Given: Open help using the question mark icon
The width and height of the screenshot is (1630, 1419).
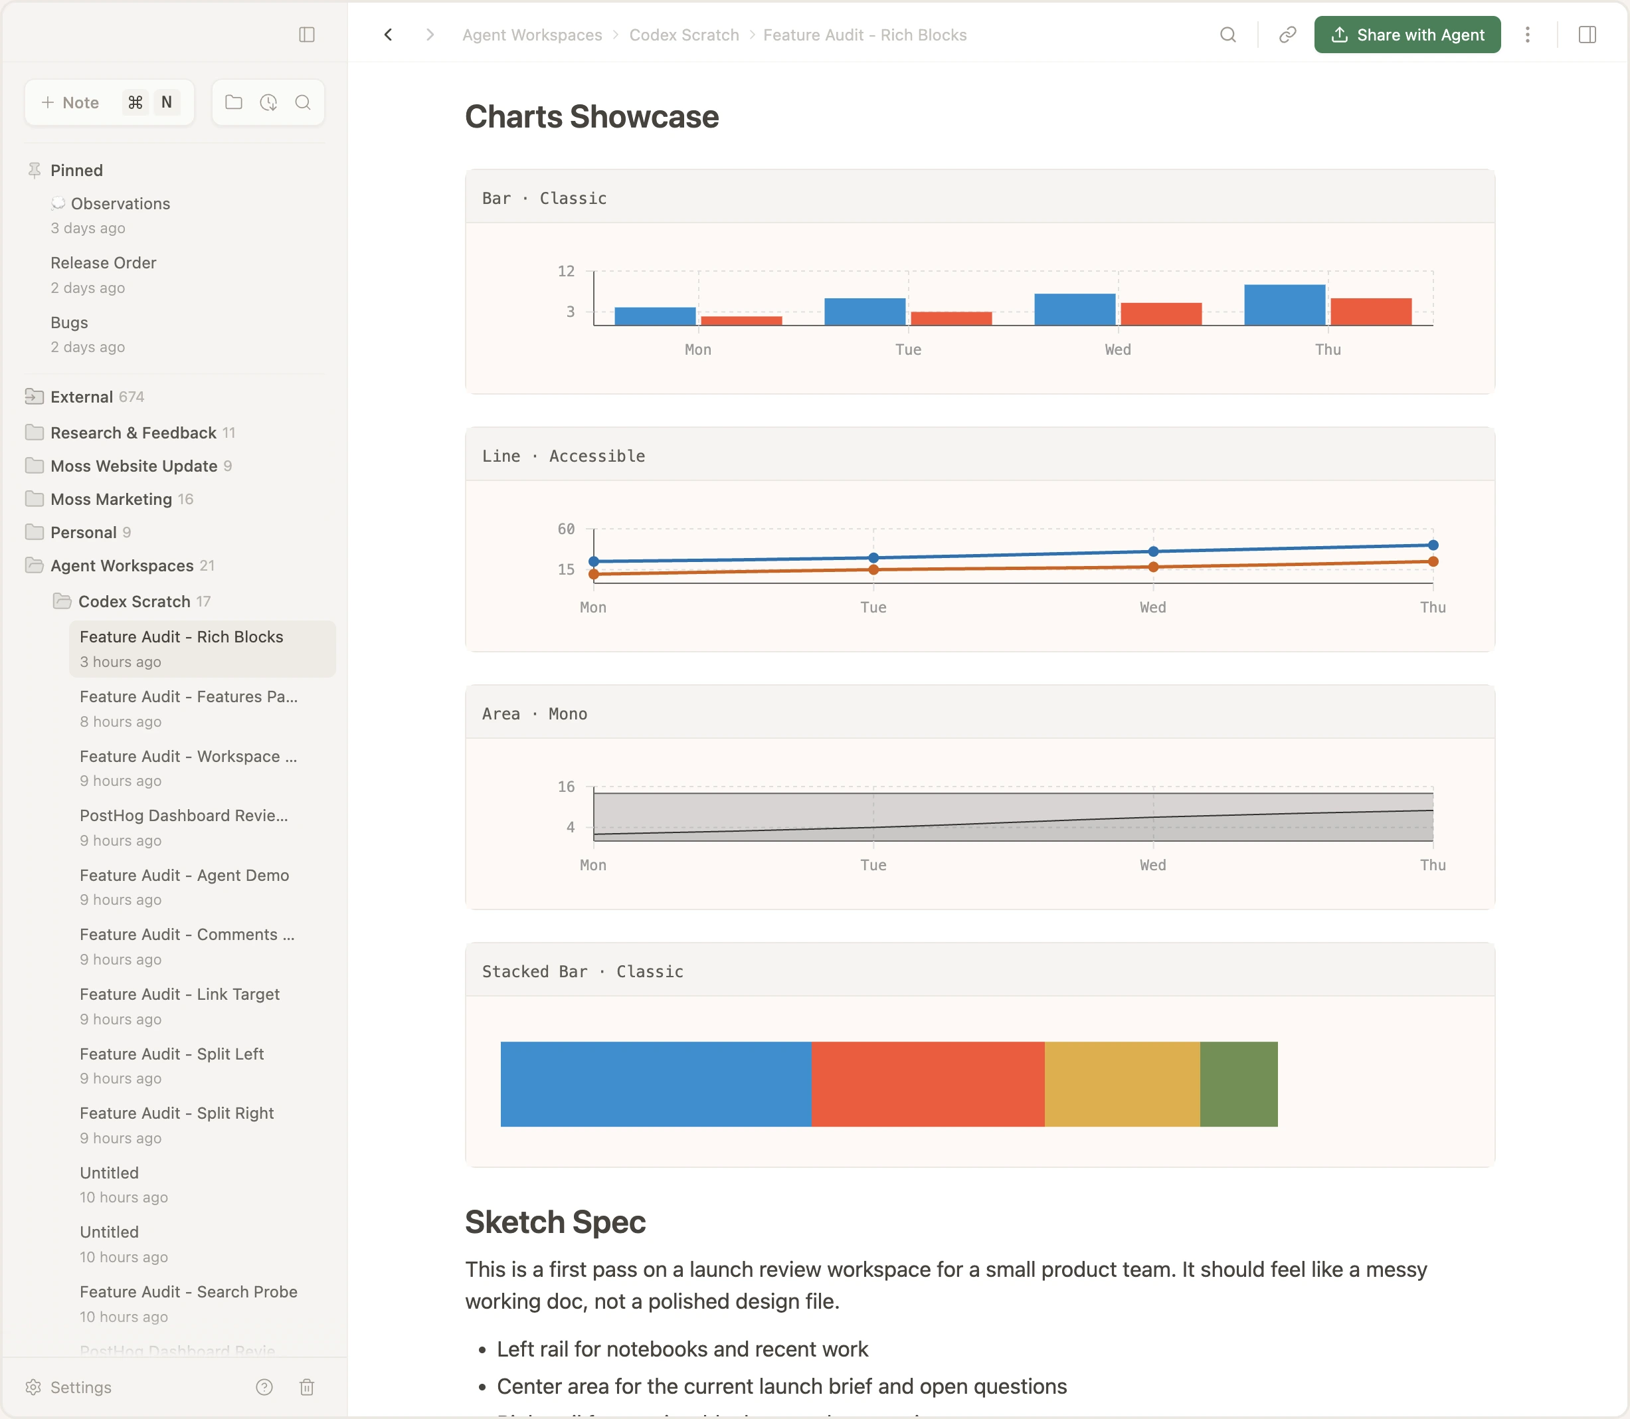Looking at the screenshot, I should (x=264, y=1387).
